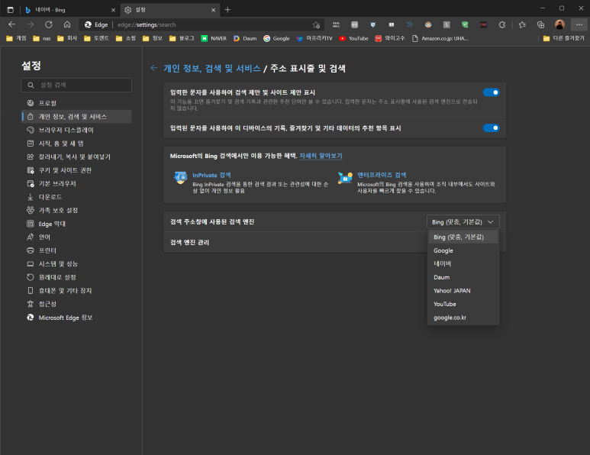
Task: Open the nas bookmark folder
Action: 42,38
